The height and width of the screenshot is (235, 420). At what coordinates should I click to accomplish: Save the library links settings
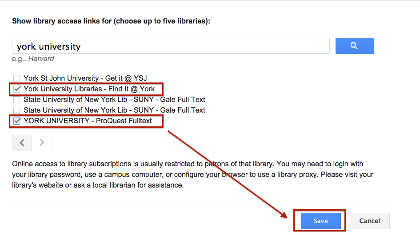pyautogui.click(x=320, y=221)
